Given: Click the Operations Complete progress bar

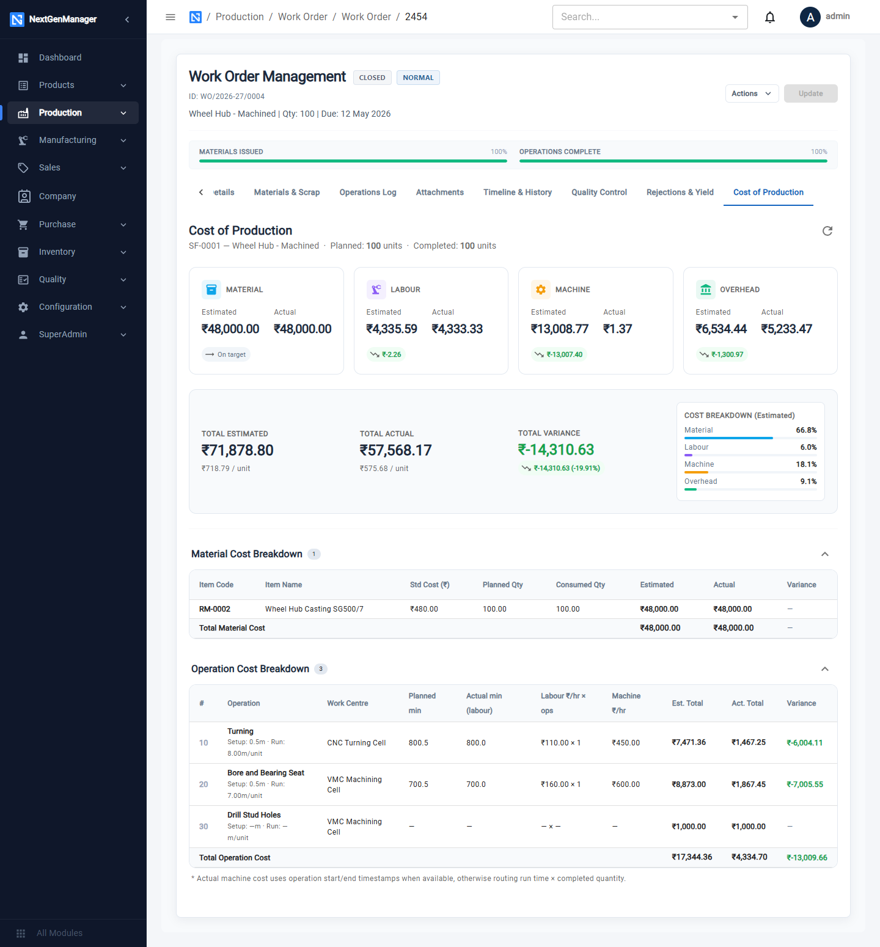Looking at the screenshot, I should (x=673, y=161).
